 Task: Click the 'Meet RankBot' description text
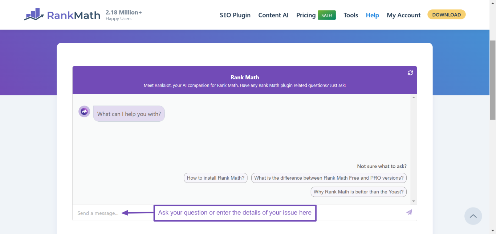pyautogui.click(x=245, y=85)
